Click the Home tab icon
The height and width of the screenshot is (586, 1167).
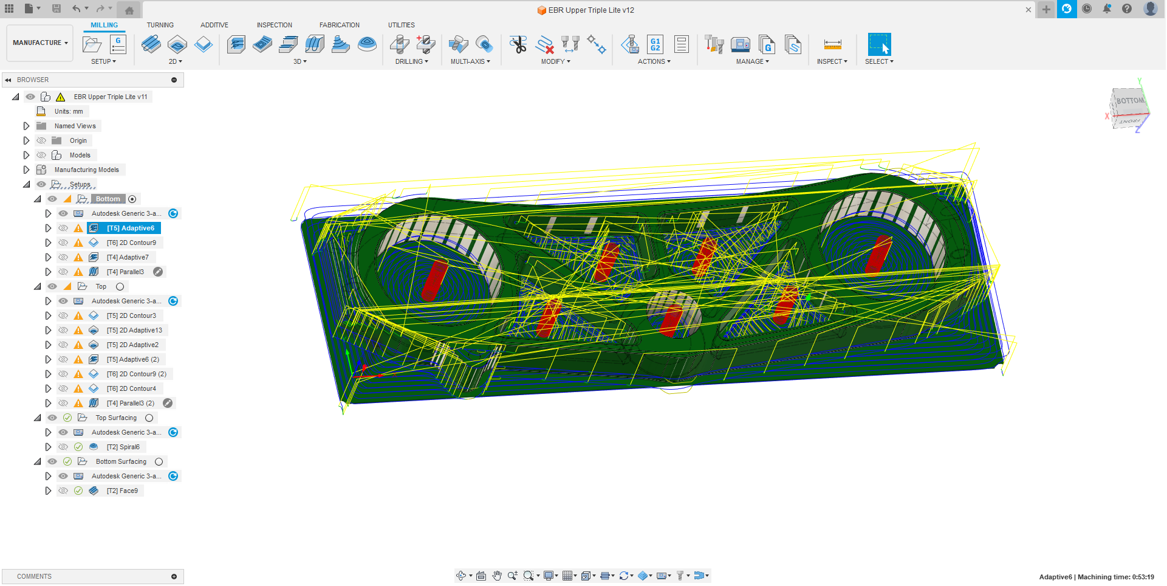[x=129, y=10]
